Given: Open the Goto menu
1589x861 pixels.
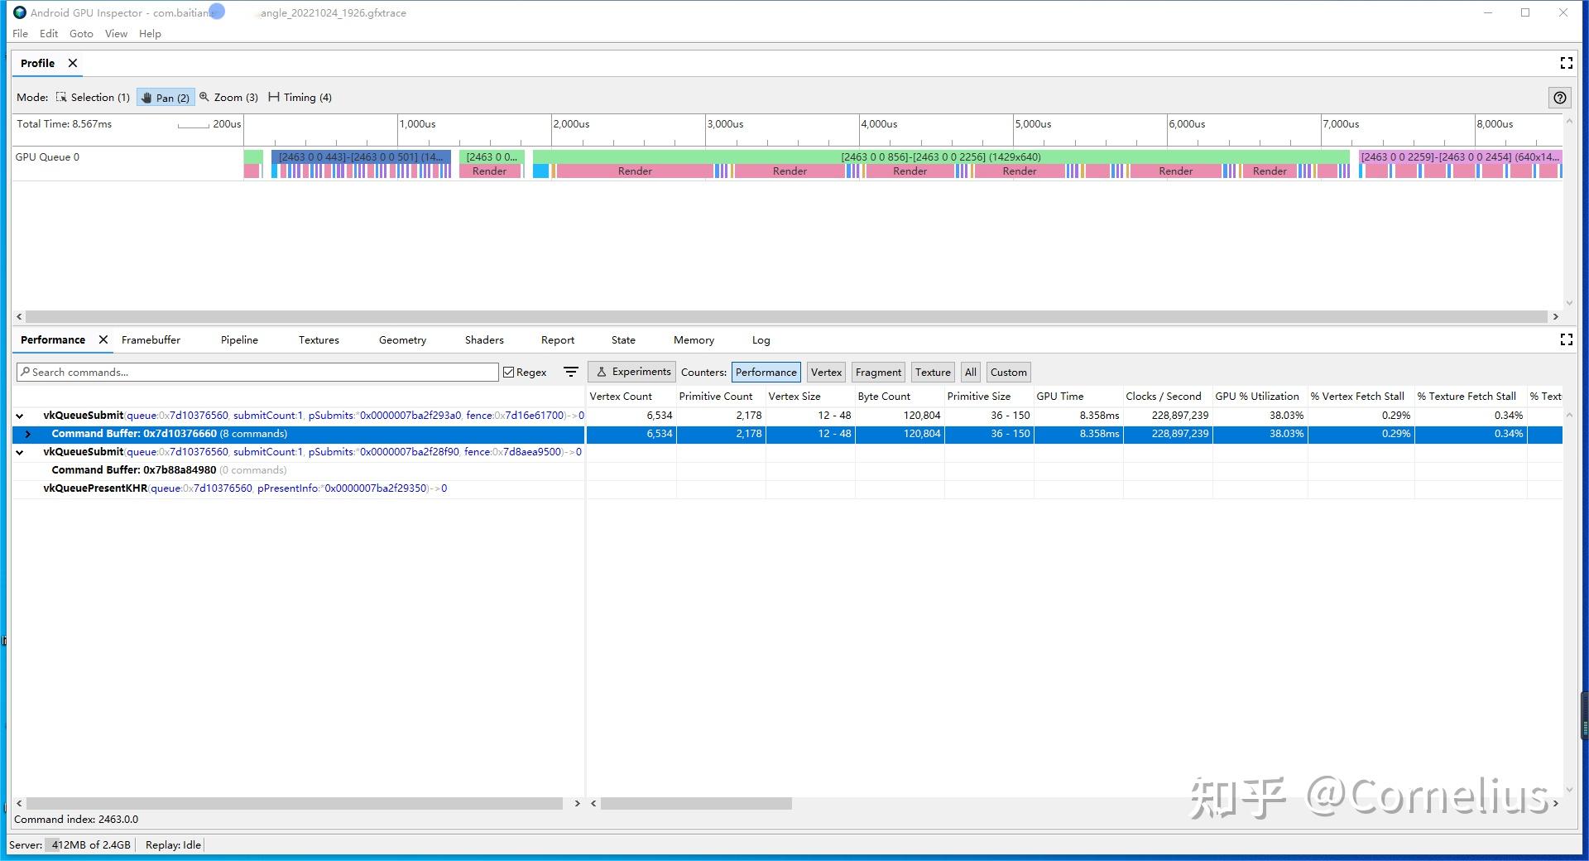Looking at the screenshot, I should pos(80,33).
